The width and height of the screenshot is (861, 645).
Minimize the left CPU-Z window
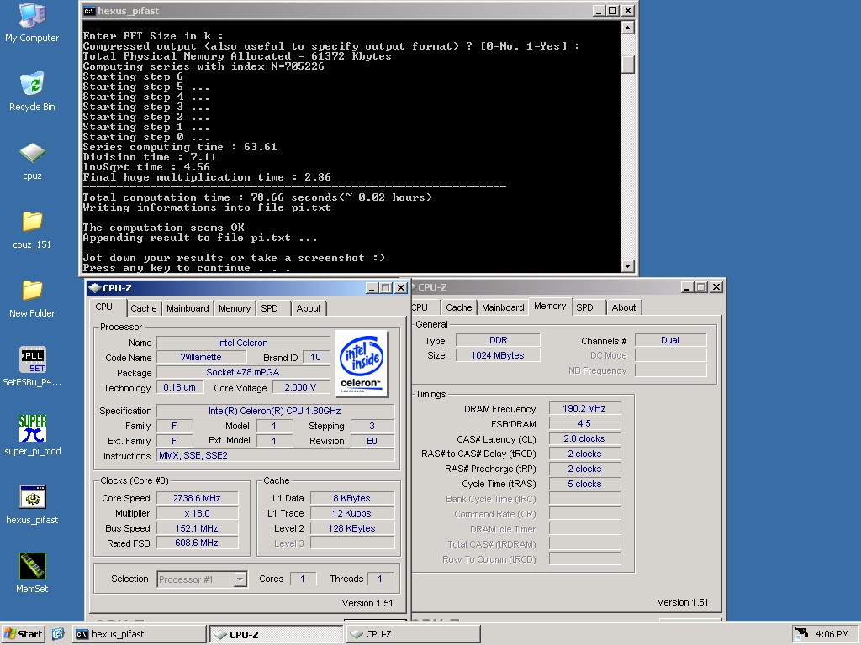(x=372, y=288)
